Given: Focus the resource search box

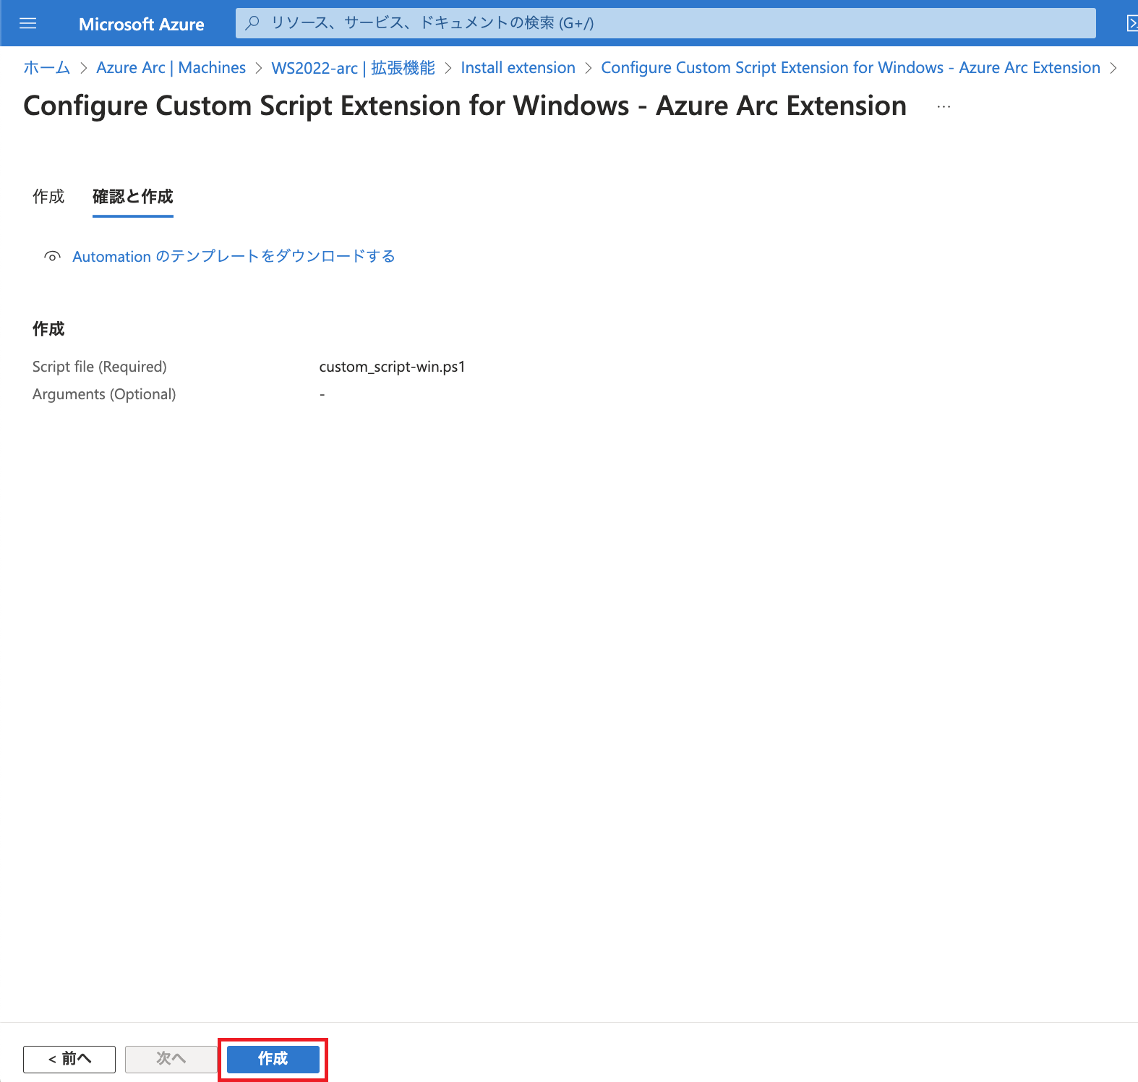Looking at the screenshot, I should coord(665,23).
